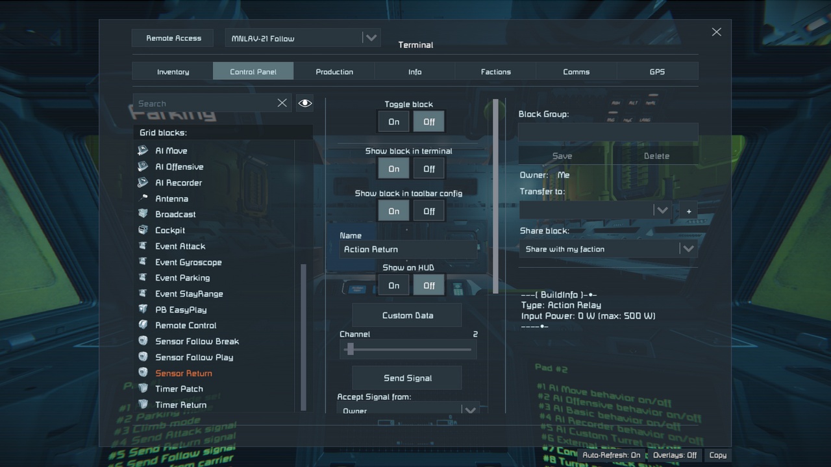831x467 pixels.
Task: Click the Channel slider track
Action: pos(408,350)
